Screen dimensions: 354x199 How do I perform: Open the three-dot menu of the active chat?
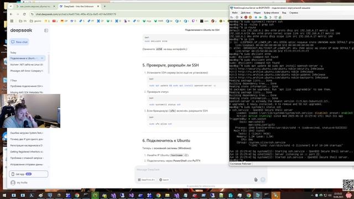pos(42,58)
